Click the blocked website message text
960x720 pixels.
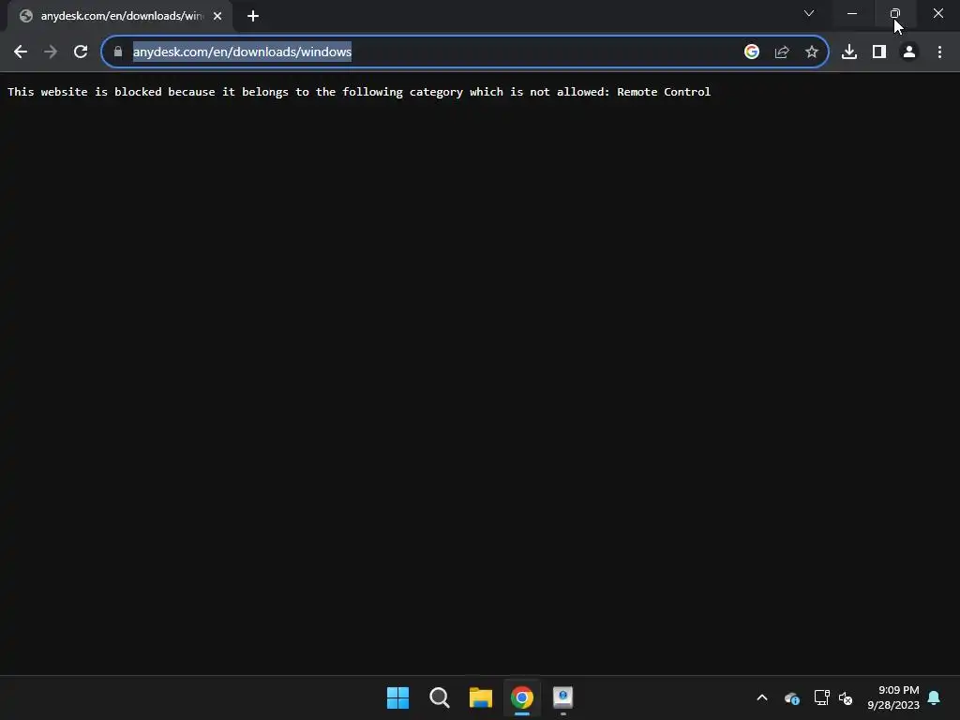[359, 92]
